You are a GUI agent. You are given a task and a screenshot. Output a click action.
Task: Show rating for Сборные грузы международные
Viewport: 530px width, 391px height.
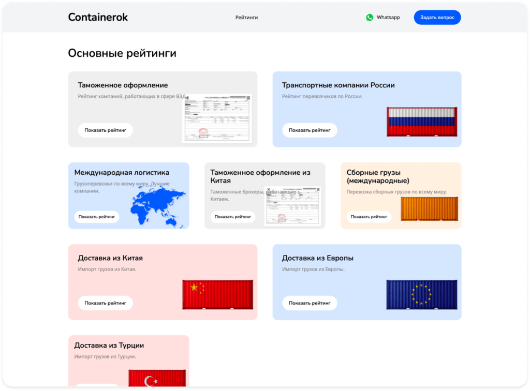(370, 217)
